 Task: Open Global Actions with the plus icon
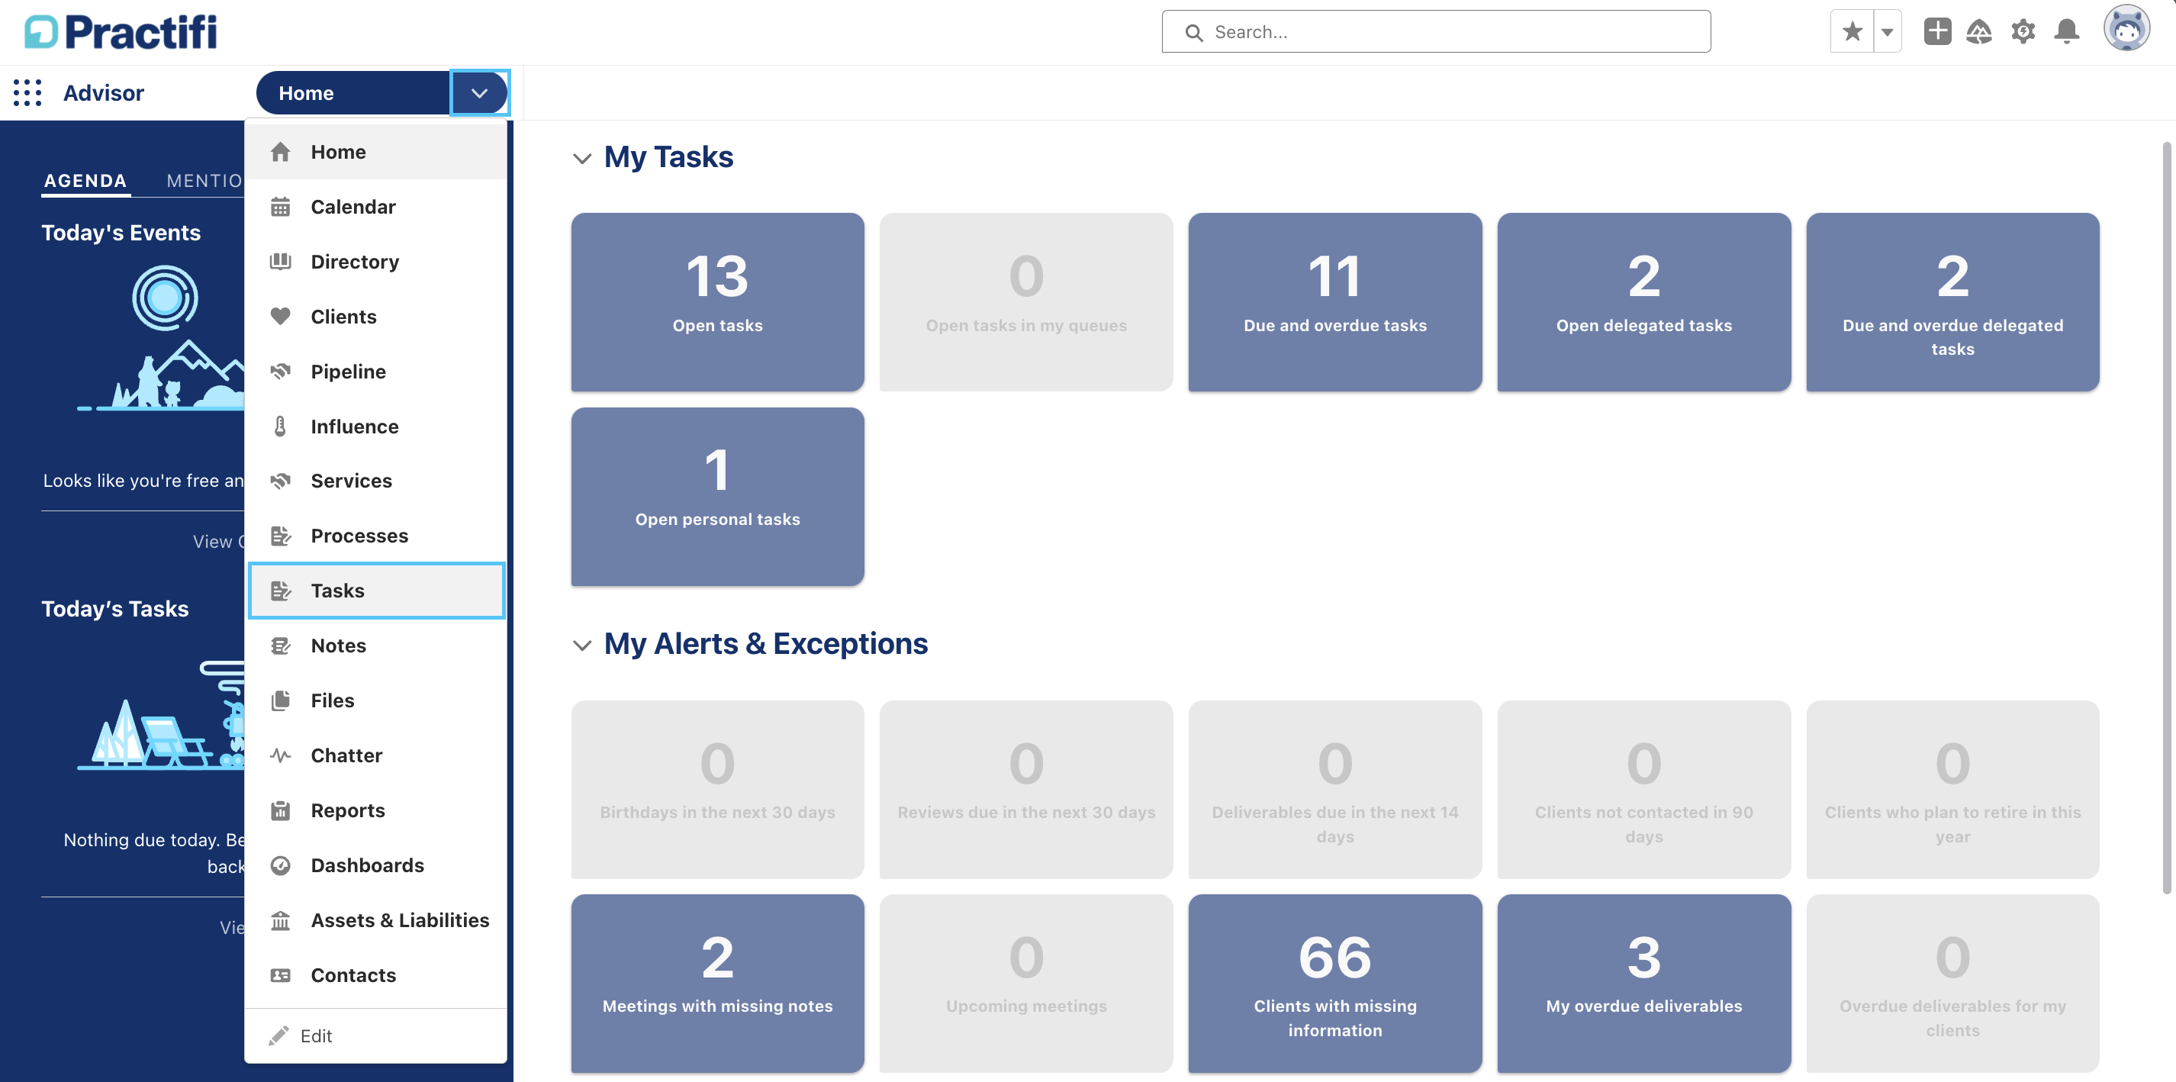pyautogui.click(x=1938, y=31)
